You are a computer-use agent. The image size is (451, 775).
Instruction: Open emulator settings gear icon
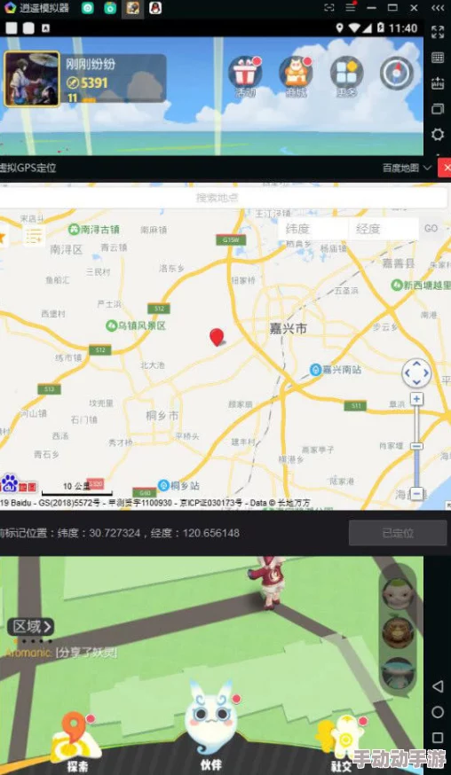(437, 135)
